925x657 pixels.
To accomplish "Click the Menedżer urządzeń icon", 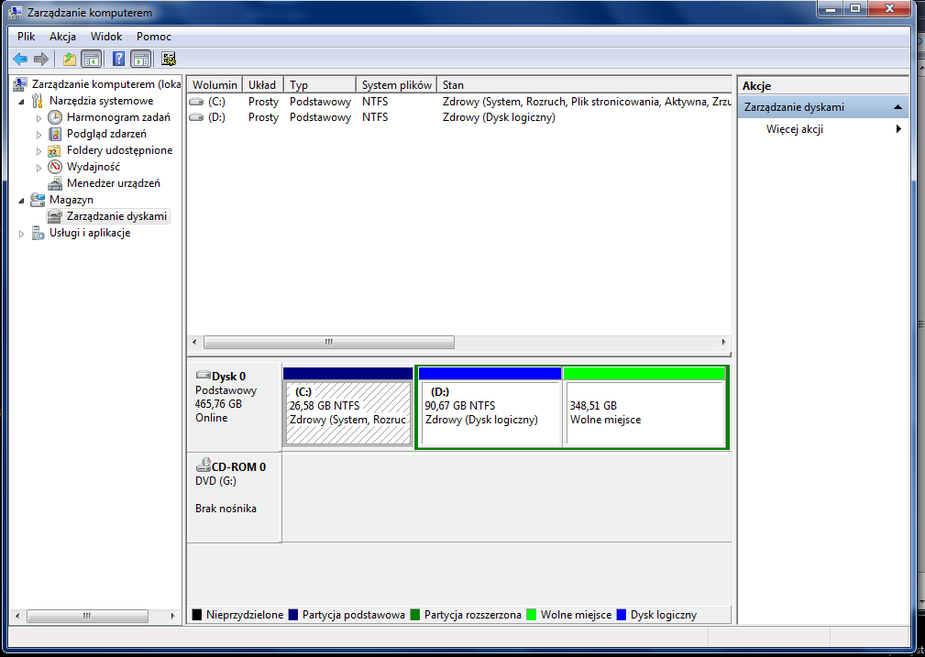I will point(55,183).
